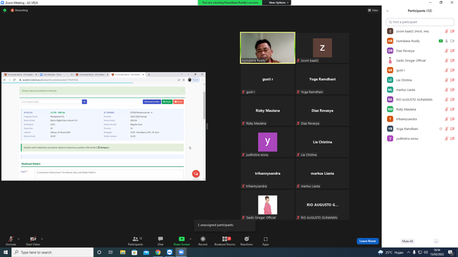
Task: Toggle mic of trihannysandra in list
Action: point(447,119)
